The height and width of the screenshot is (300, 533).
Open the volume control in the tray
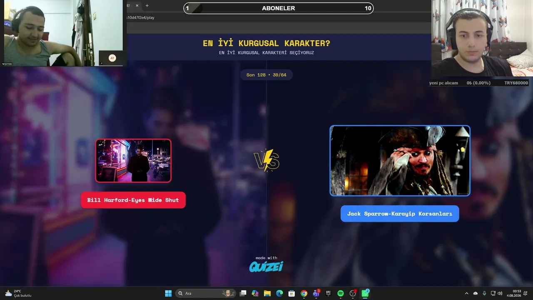pyautogui.click(x=500, y=293)
